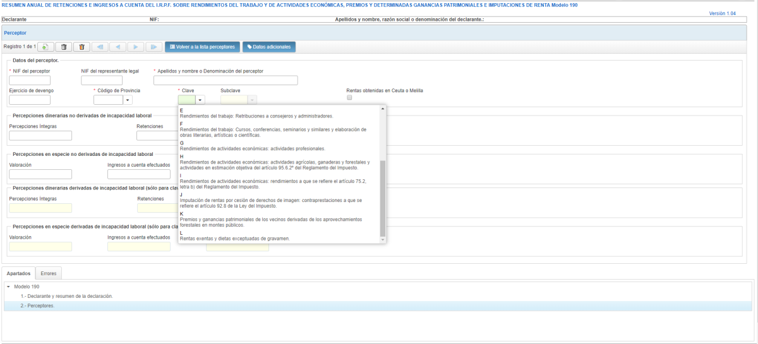Select clave L Rentas exentas y dietas
Screen dimensions: 758x344
click(279, 235)
